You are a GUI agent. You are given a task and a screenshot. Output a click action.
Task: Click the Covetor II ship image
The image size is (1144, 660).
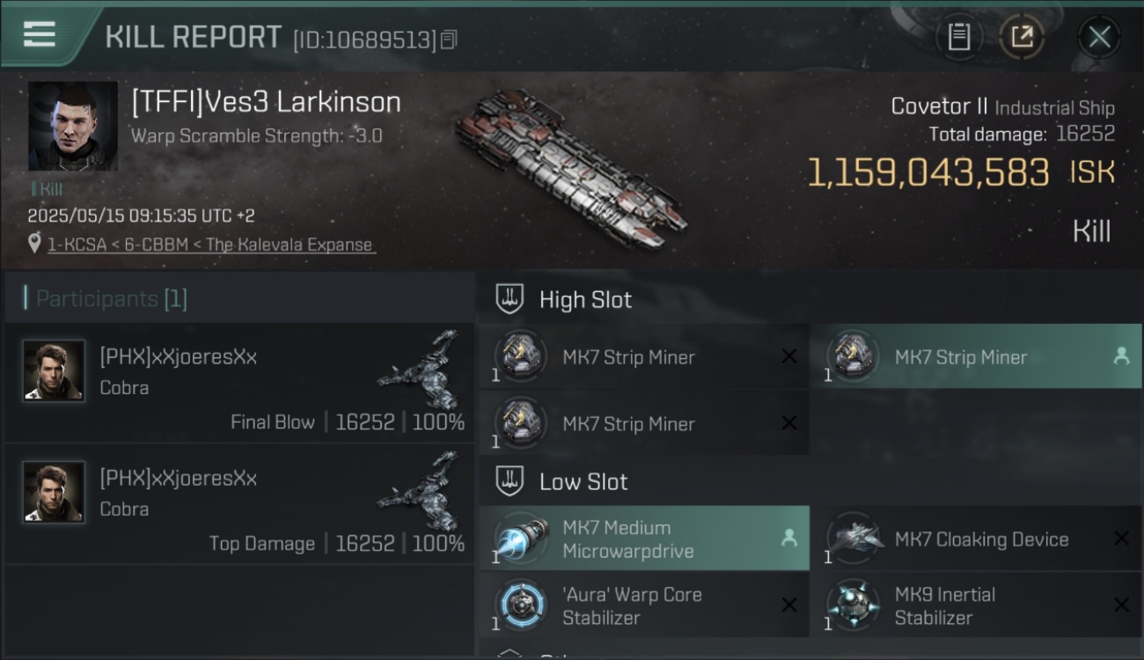571,167
